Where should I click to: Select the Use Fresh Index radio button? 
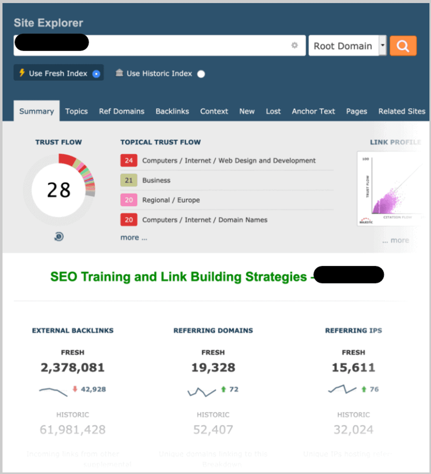click(96, 74)
